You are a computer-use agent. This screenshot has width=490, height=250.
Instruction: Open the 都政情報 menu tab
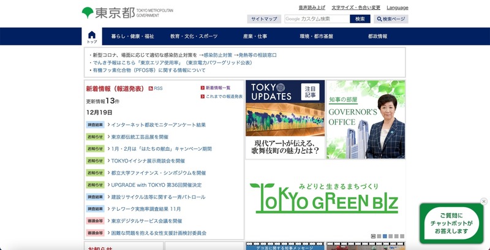[x=377, y=37]
